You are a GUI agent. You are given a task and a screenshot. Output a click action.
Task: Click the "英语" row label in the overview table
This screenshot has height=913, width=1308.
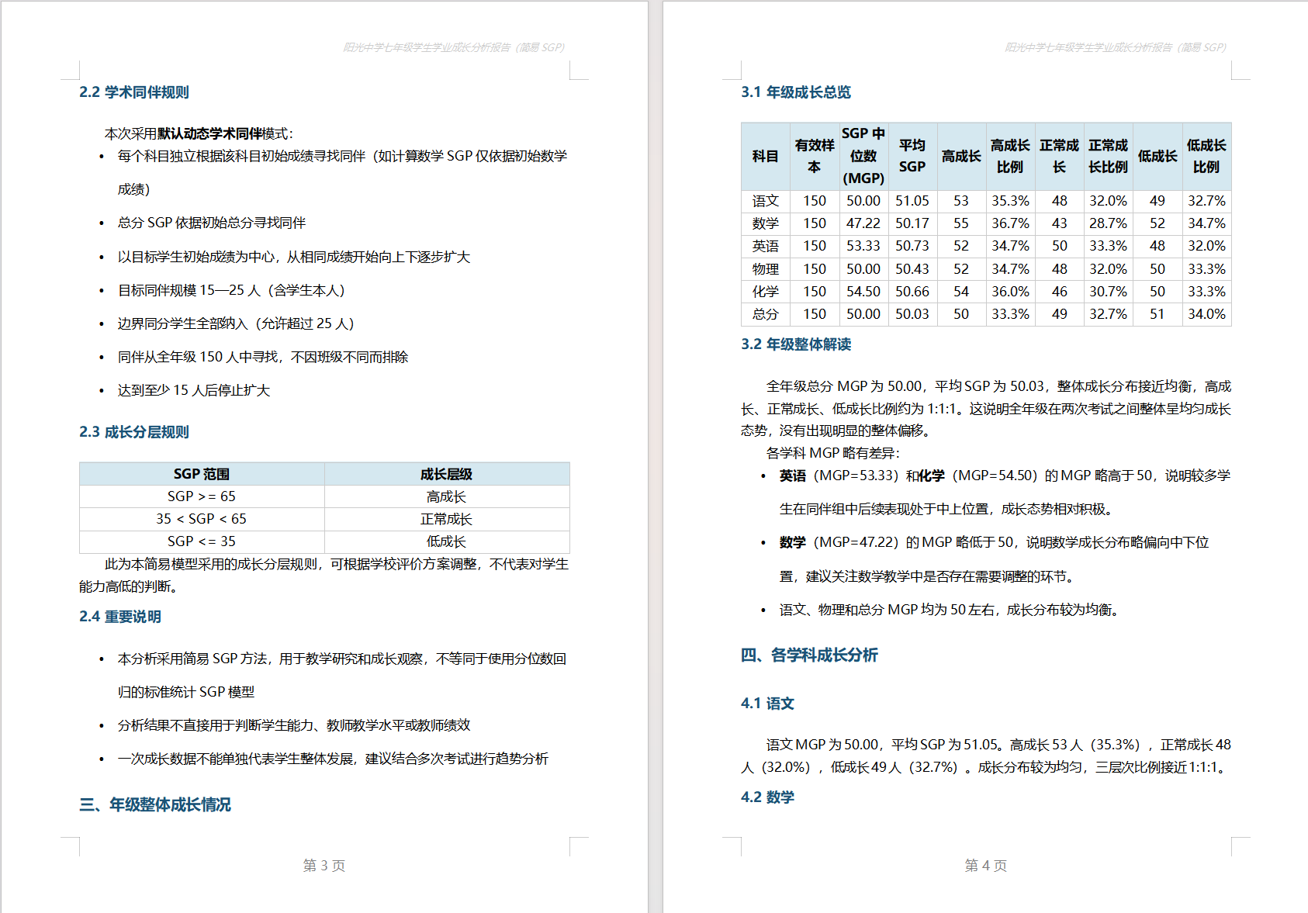[x=766, y=246]
